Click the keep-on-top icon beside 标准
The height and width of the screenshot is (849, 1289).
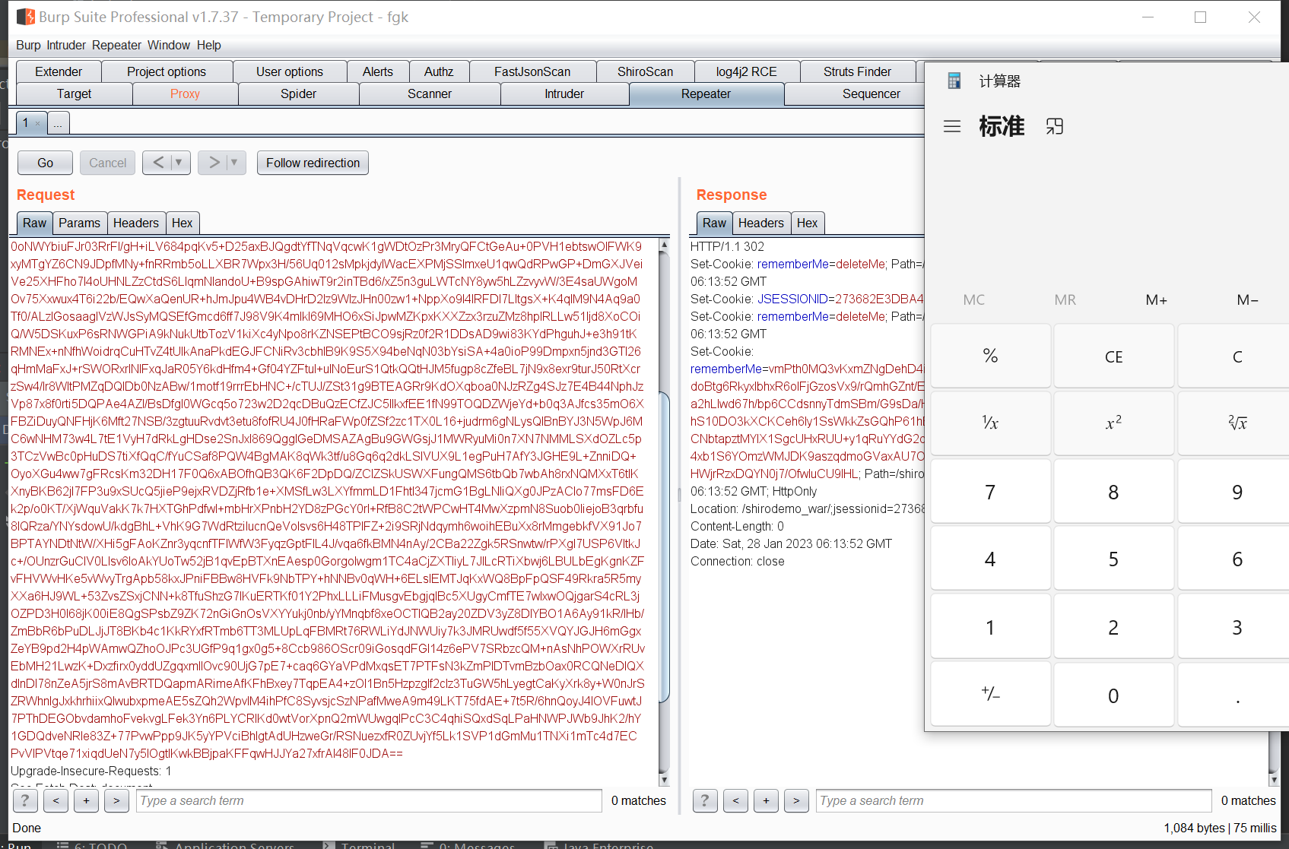point(1054,126)
